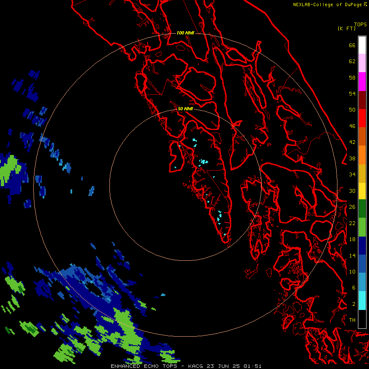The height and width of the screenshot is (369, 369).
Task: Click the black TH threshold swatch
Action: pyautogui.click(x=362, y=319)
